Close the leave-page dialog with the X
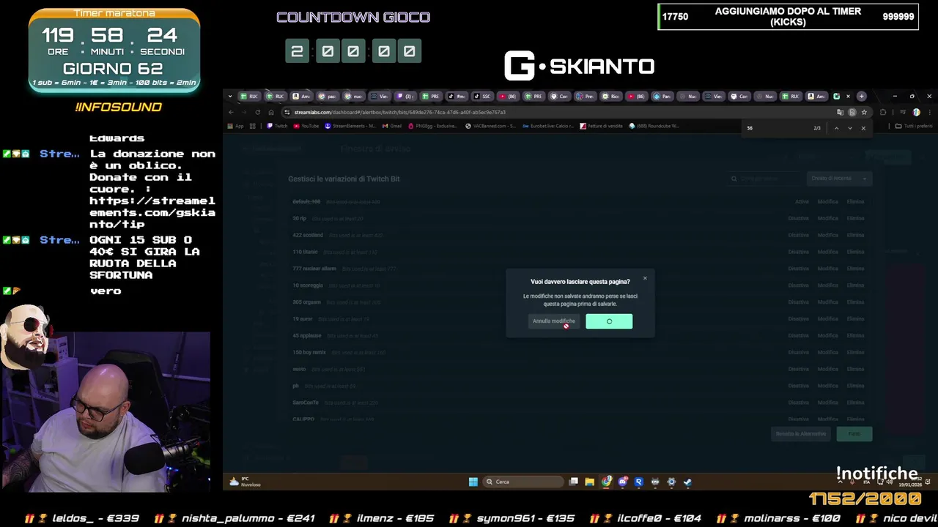 point(645,278)
